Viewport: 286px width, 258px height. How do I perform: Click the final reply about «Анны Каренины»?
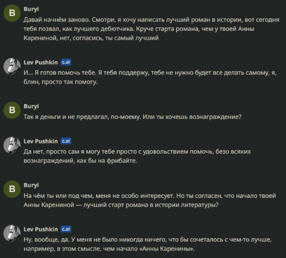point(148,244)
